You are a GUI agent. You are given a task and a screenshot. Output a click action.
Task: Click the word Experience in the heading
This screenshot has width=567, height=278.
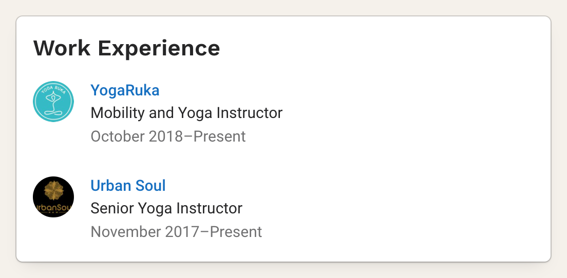tap(159, 48)
